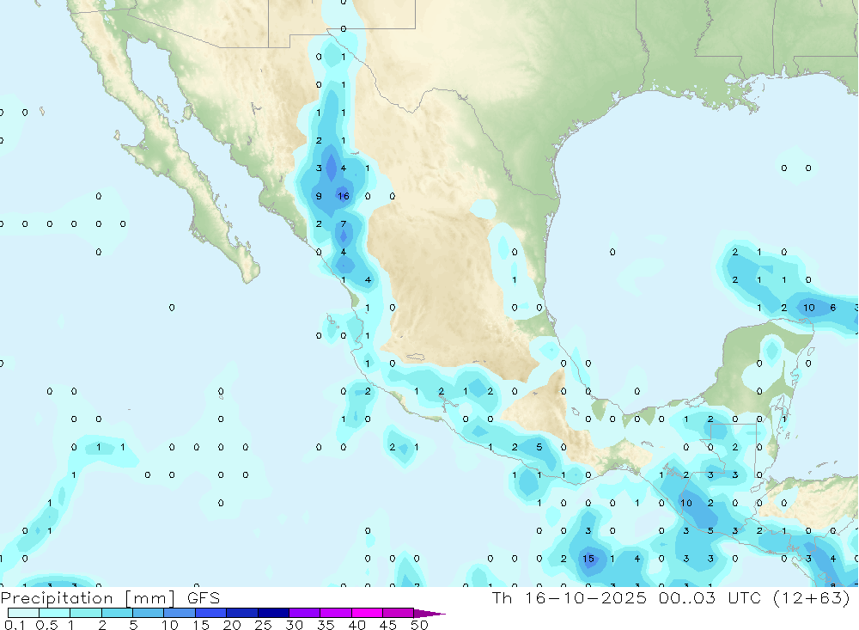The image size is (859, 630).
Task: Click the legend label '20'
Action: coord(232,625)
